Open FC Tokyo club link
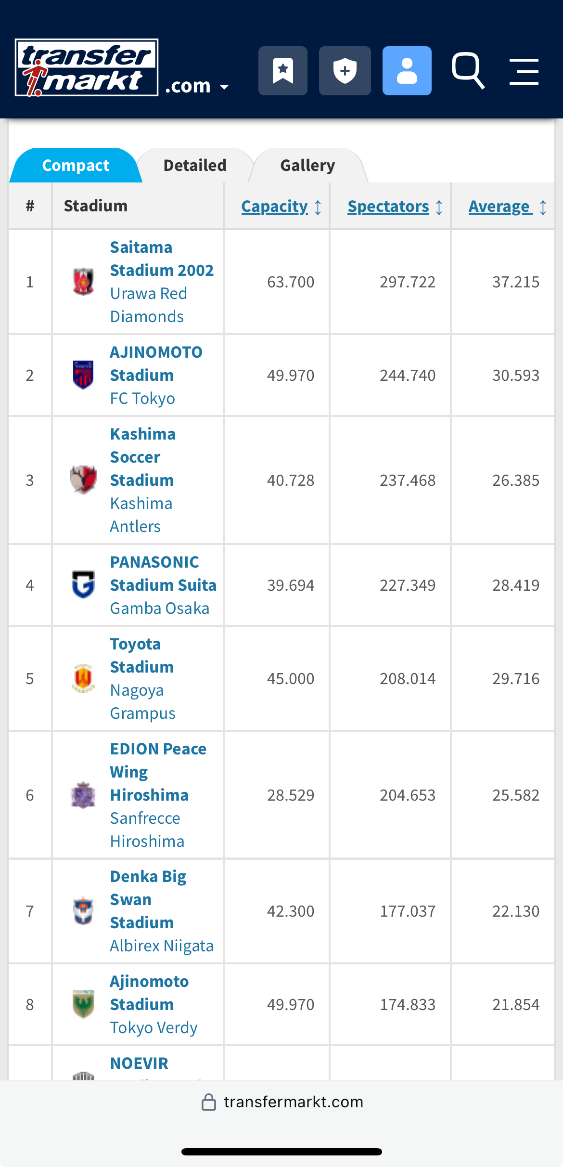Screen dimensions: 563x1167 tap(142, 398)
